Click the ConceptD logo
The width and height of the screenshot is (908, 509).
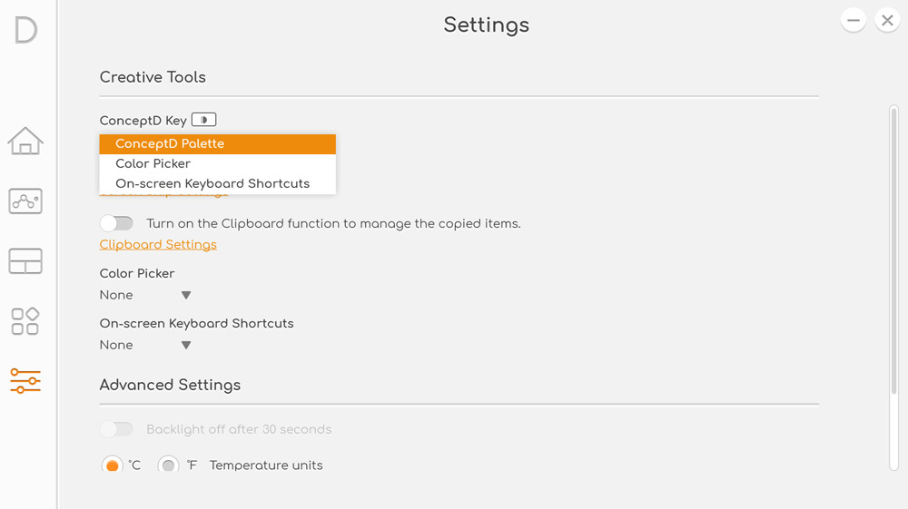pos(25,30)
